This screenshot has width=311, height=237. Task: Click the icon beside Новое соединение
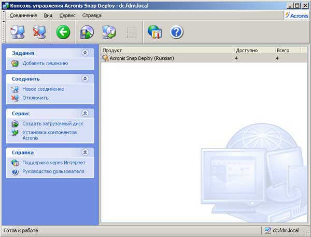click(x=15, y=89)
